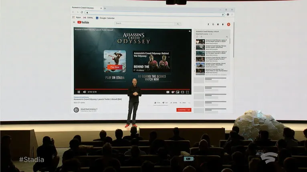Screen dimensions: 307x172
Task: Go forward in the browser
Action: (77, 12)
